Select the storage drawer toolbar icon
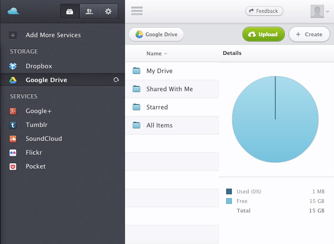Image resolution: width=334 pixels, height=244 pixels. pos(70,11)
